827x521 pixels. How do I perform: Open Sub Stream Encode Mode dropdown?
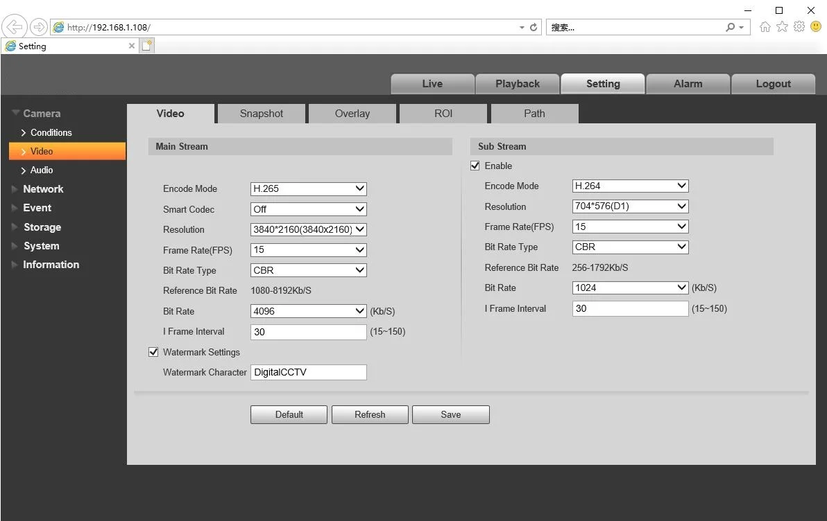pyautogui.click(x=630, y=186)
